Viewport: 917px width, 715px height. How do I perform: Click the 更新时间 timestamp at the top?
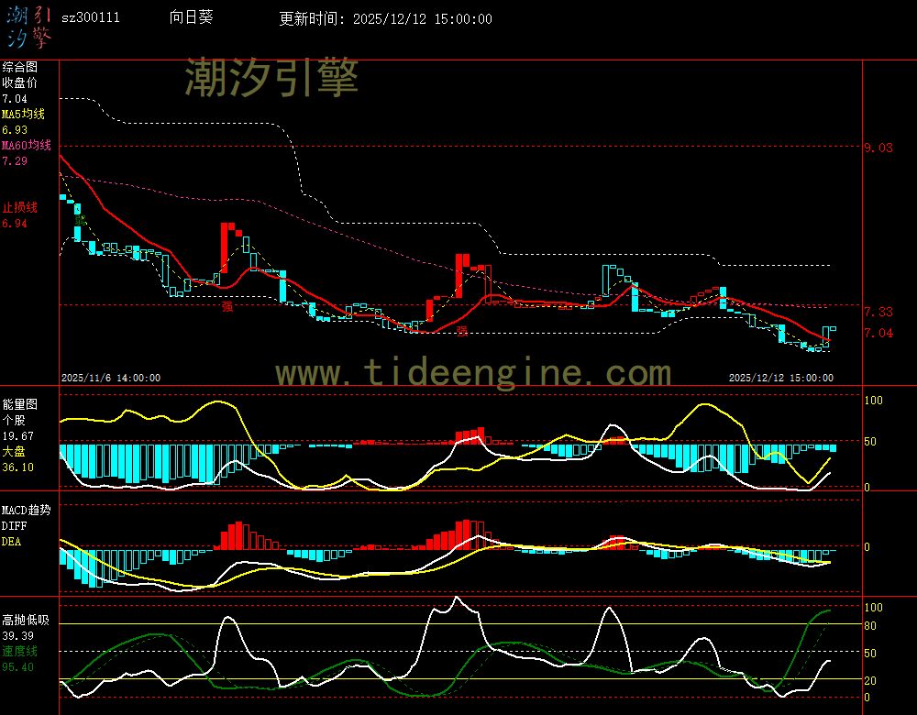click(x=385, y=19)
